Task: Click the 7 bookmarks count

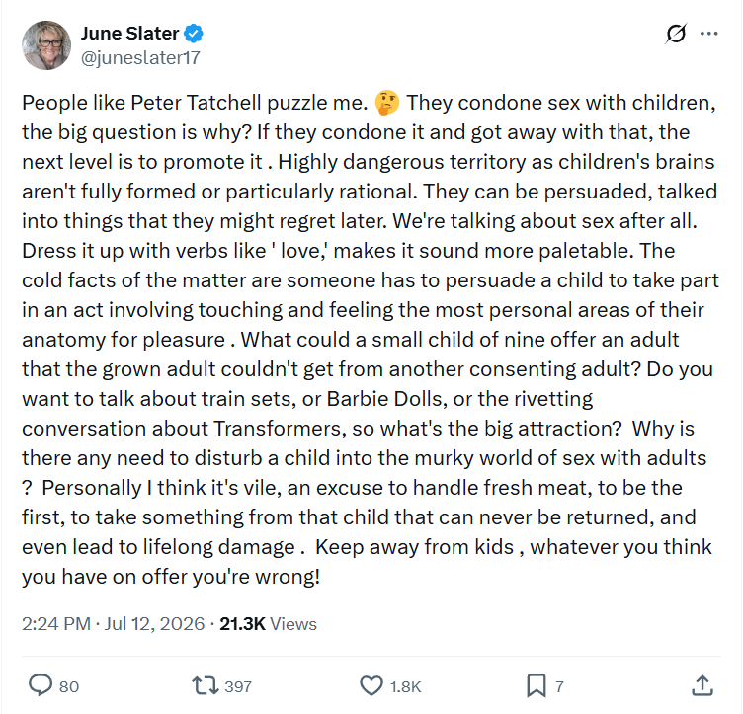Action: (x=559, y=686)
